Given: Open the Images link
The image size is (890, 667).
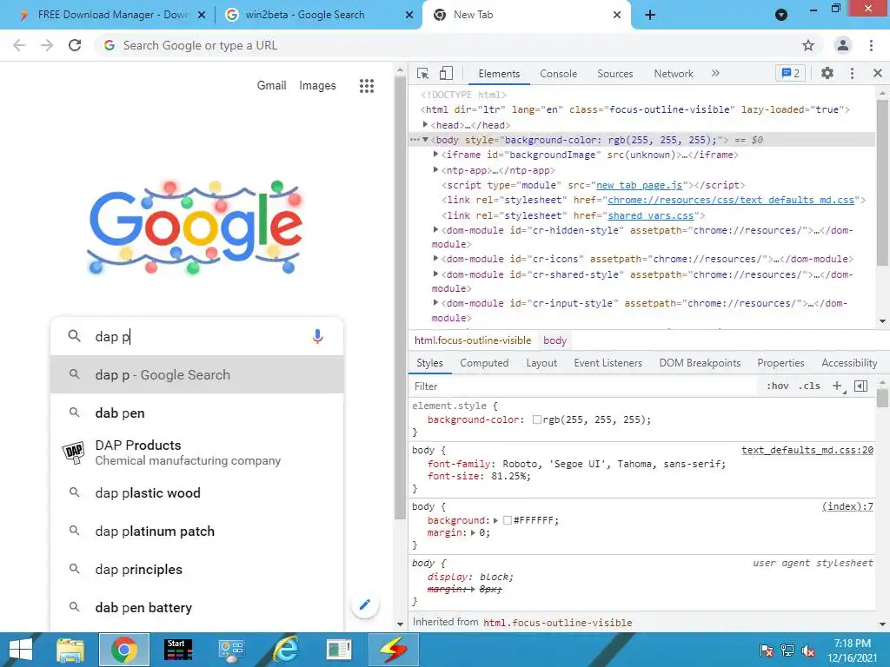Looking at the screenshot, I should coord(317,86).
